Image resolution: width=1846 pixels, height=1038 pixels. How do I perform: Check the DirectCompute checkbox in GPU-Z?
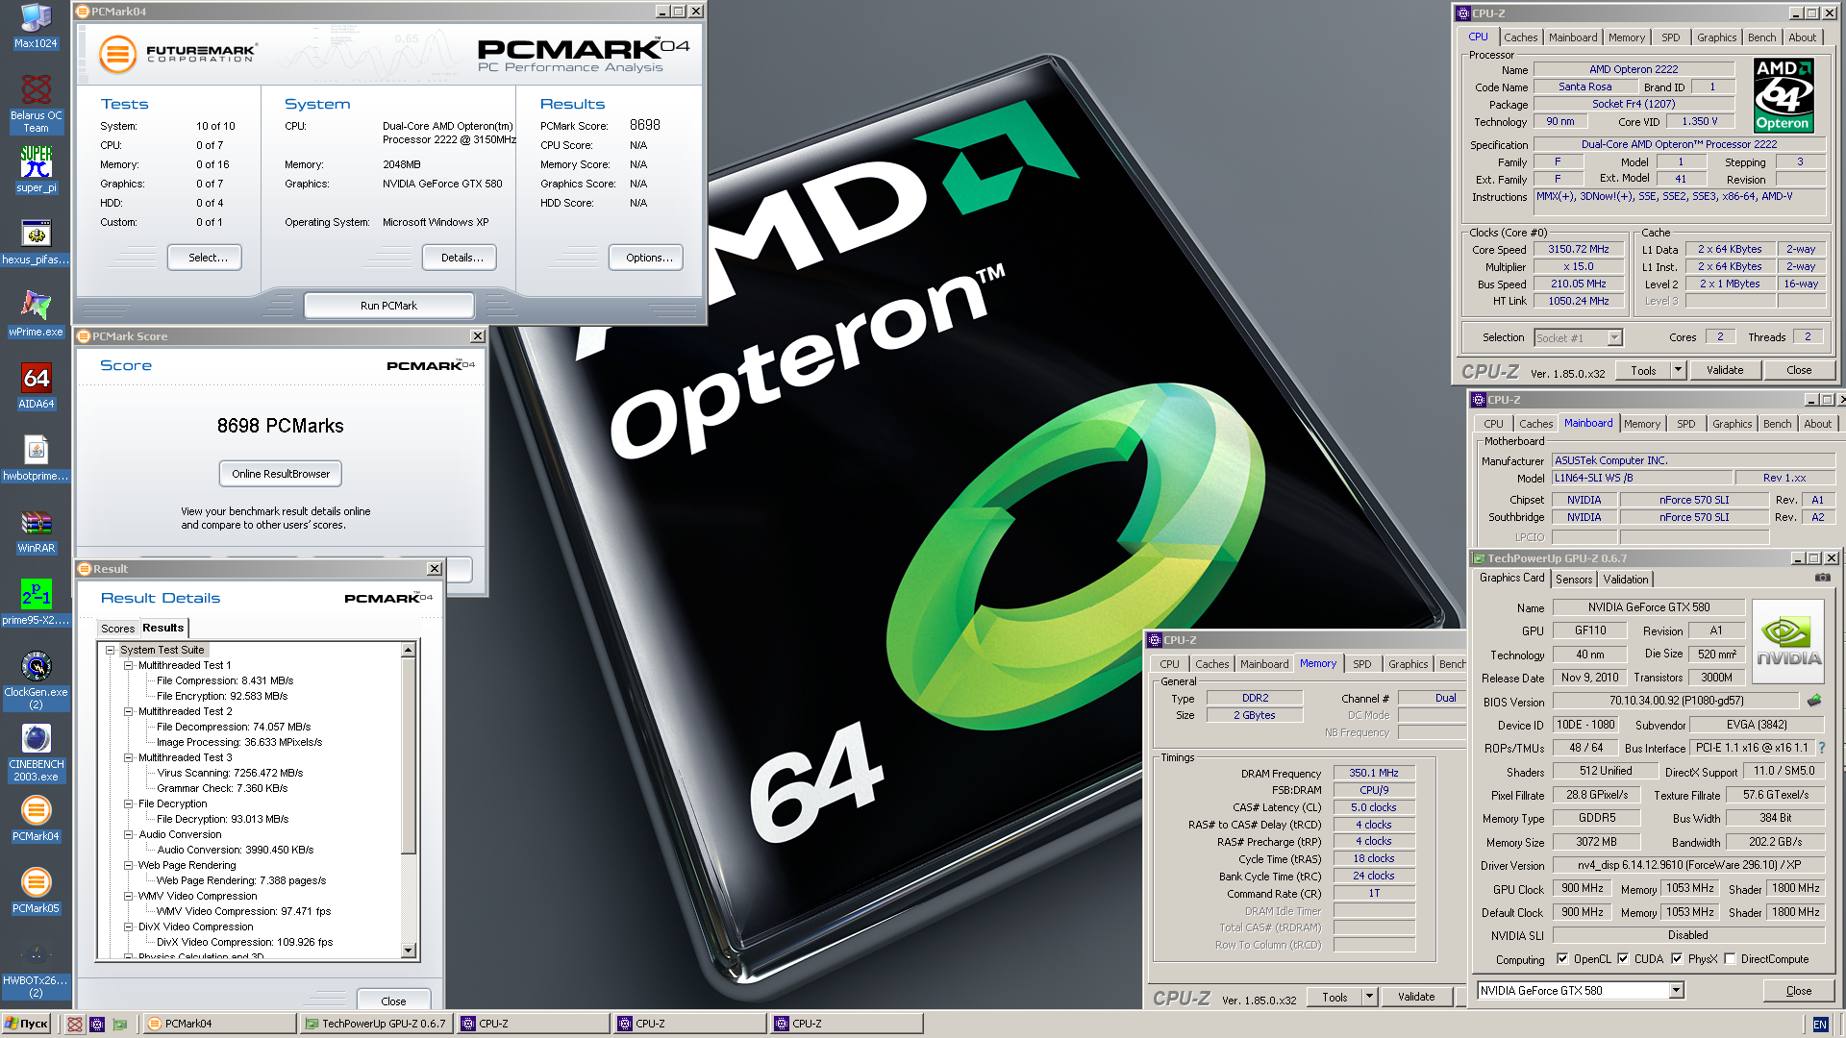[1730, 958]
